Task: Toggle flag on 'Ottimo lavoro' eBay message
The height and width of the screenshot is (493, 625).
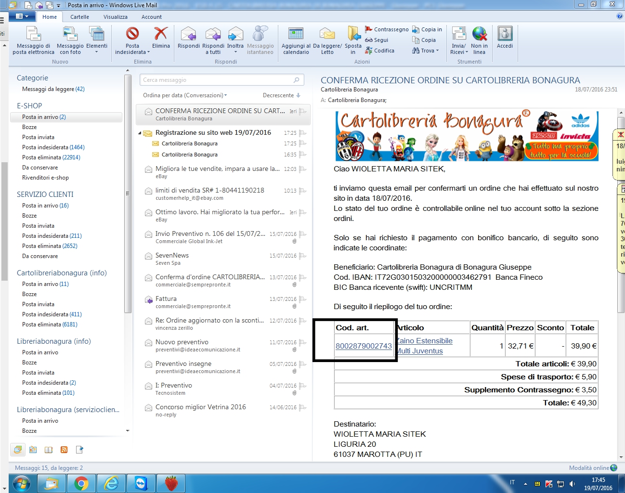Action: [x=303, y=213]
